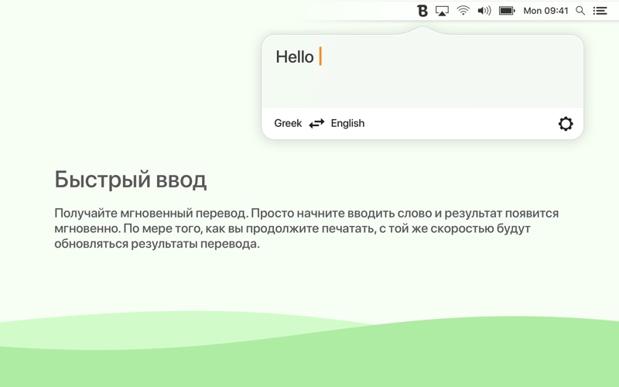This screenshot has width=619, height=387.
Task: Open the translator B menu bar icon
Action: click(422, 11)
